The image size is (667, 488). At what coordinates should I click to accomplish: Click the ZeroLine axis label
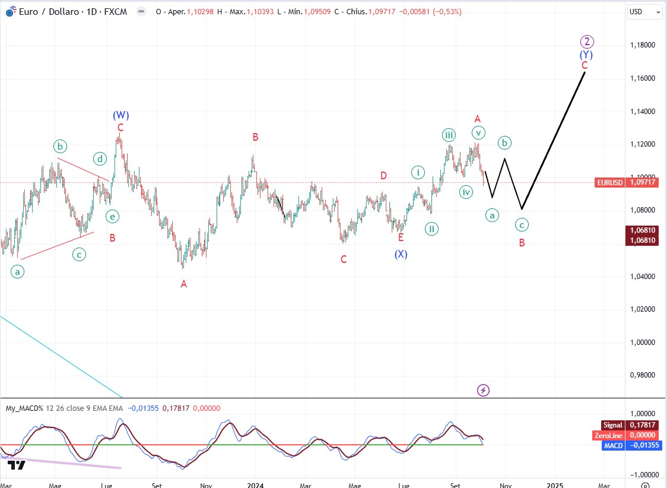[x=608, y=435]
